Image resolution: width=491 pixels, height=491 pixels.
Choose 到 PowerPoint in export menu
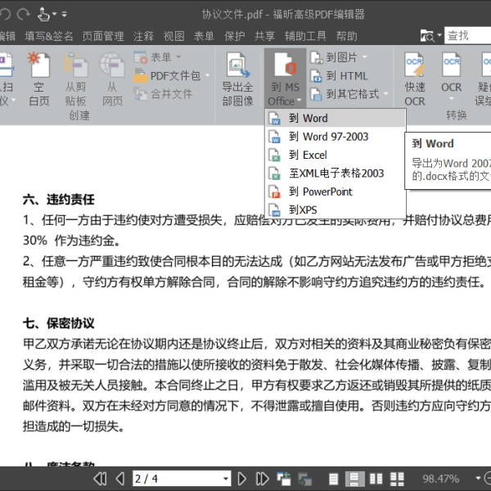tap(336, 191)
